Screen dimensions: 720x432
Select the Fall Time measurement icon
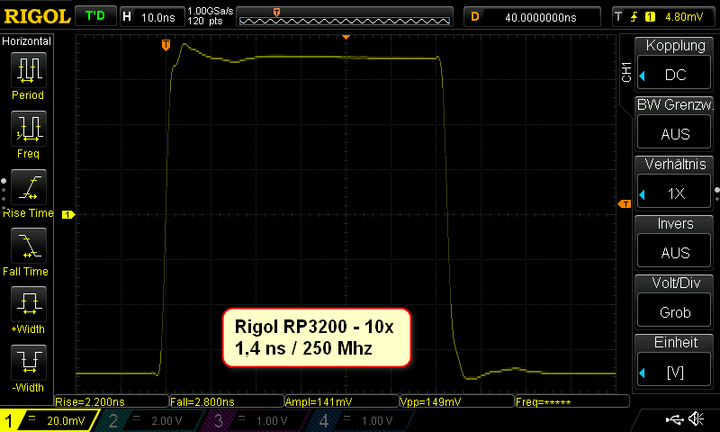coord(29,246)
